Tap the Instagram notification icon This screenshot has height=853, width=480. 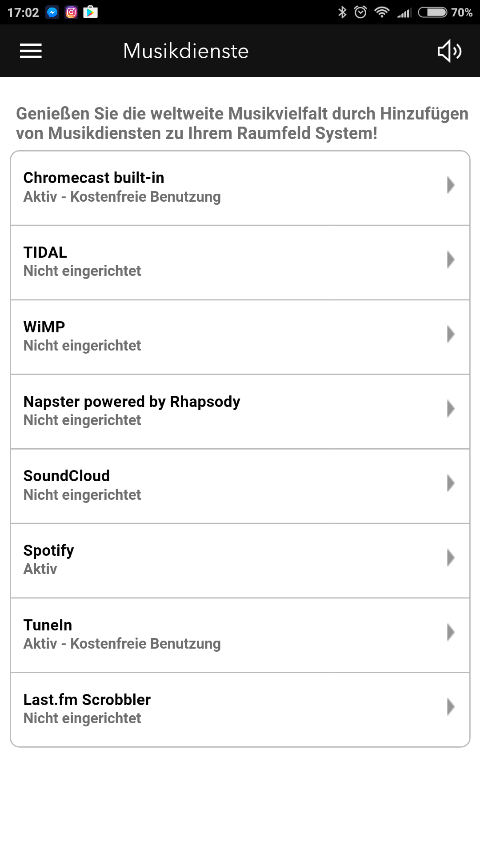[x=72, y=12]
